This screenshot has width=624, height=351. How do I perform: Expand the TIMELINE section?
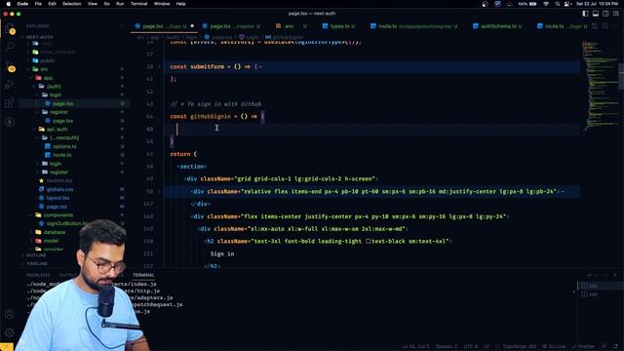pyautogui.click(x=37, y=264)
